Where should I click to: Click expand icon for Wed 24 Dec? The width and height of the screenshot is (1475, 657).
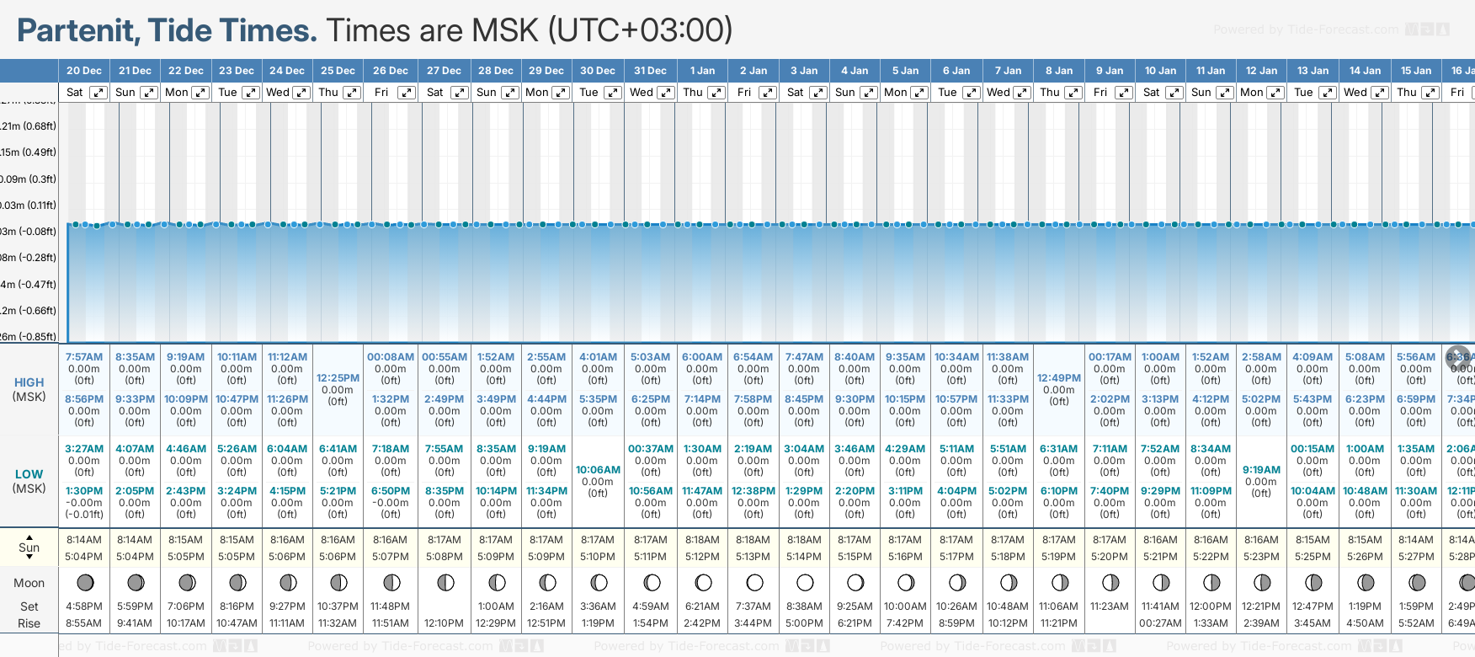(301, 93)
